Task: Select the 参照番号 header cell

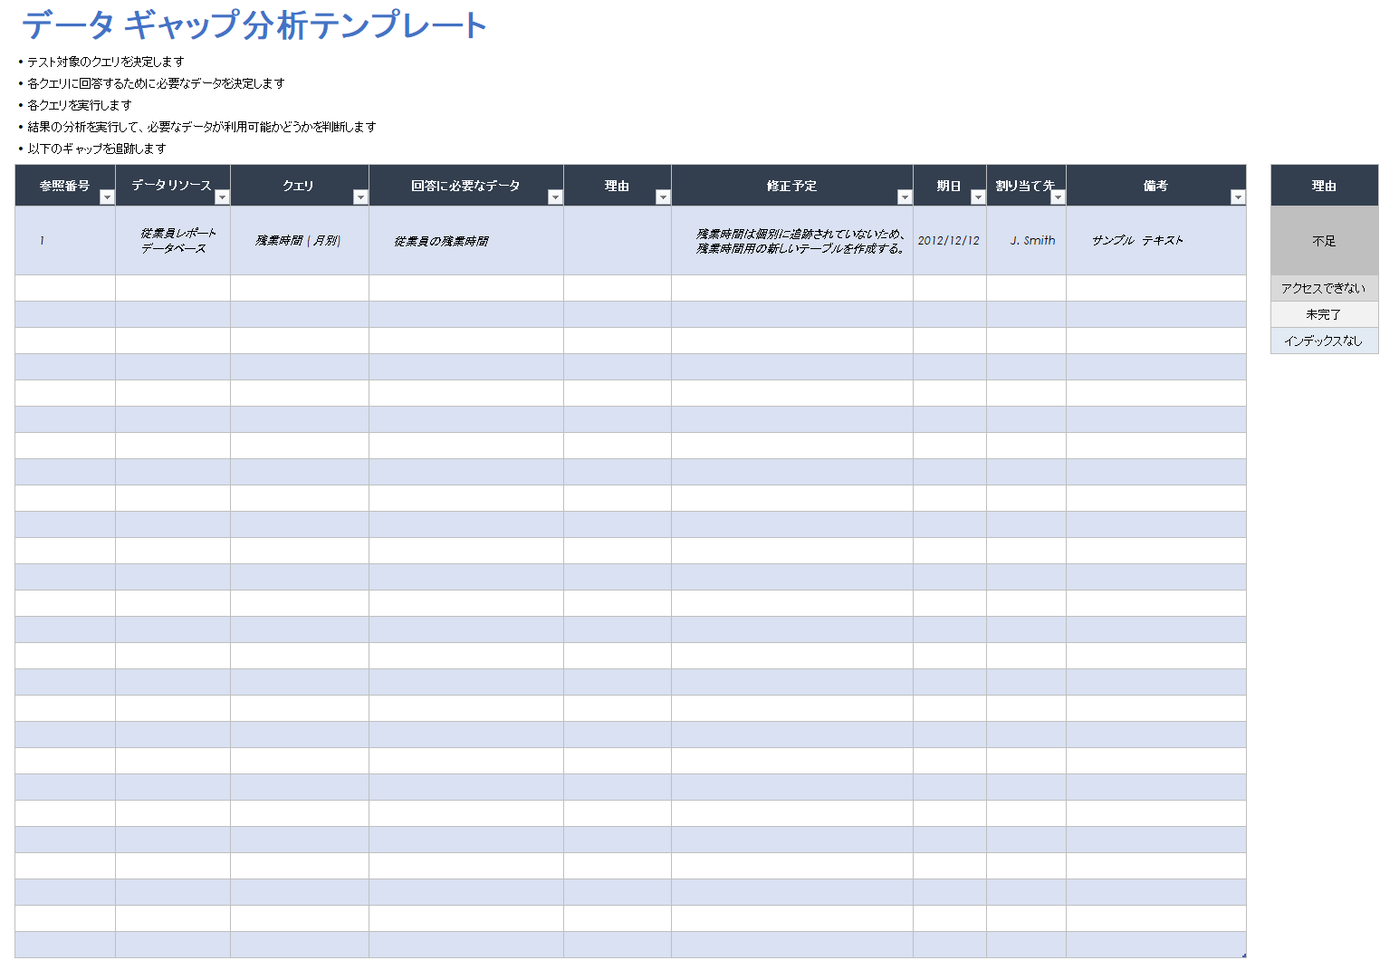Action: (x=65, y=186)
